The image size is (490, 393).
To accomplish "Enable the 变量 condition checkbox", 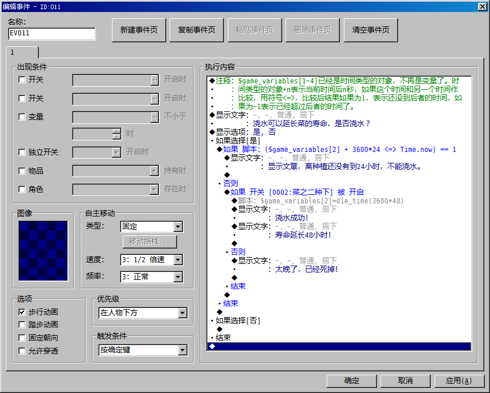I will 22,117.
